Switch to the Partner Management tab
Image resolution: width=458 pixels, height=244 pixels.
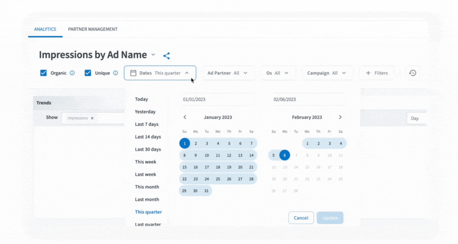click(93, 29)
